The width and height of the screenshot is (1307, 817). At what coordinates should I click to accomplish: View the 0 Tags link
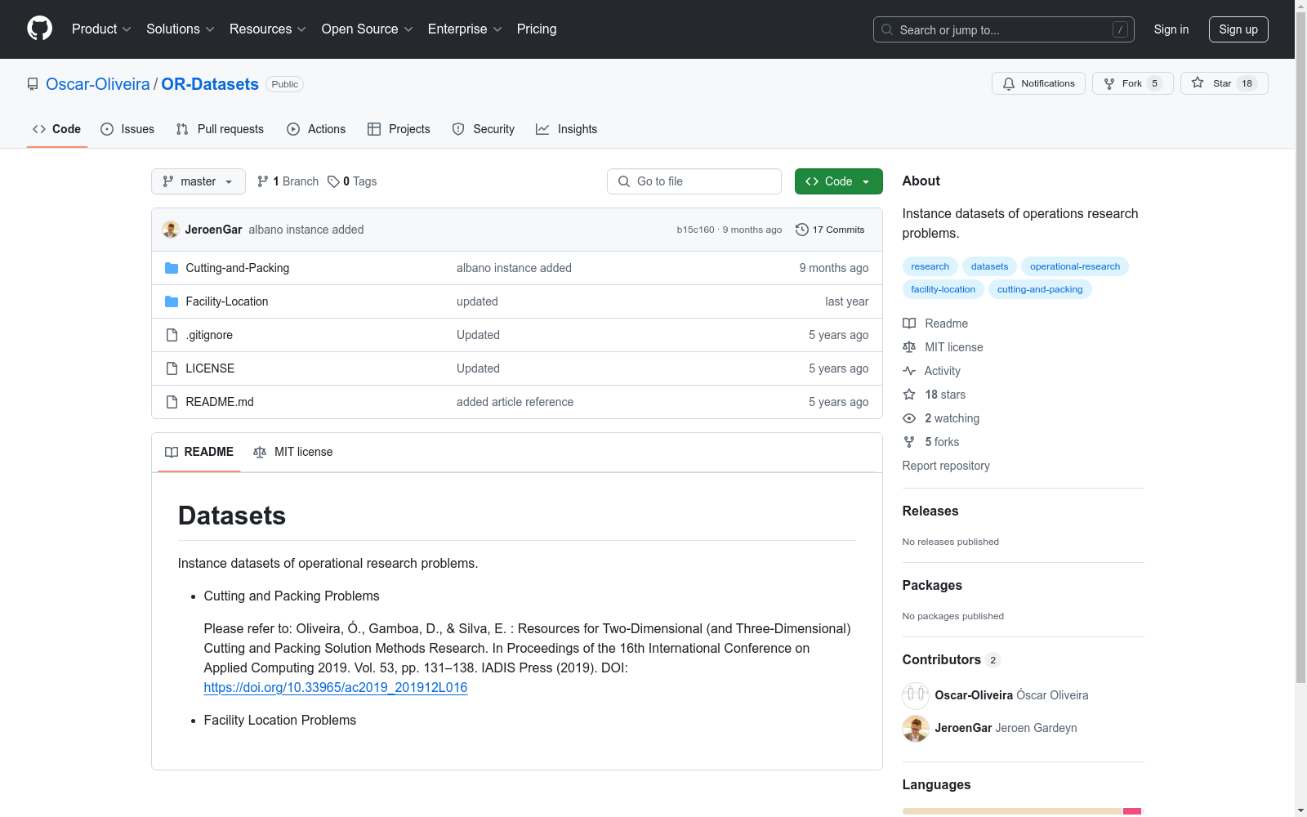pos(352,181)
